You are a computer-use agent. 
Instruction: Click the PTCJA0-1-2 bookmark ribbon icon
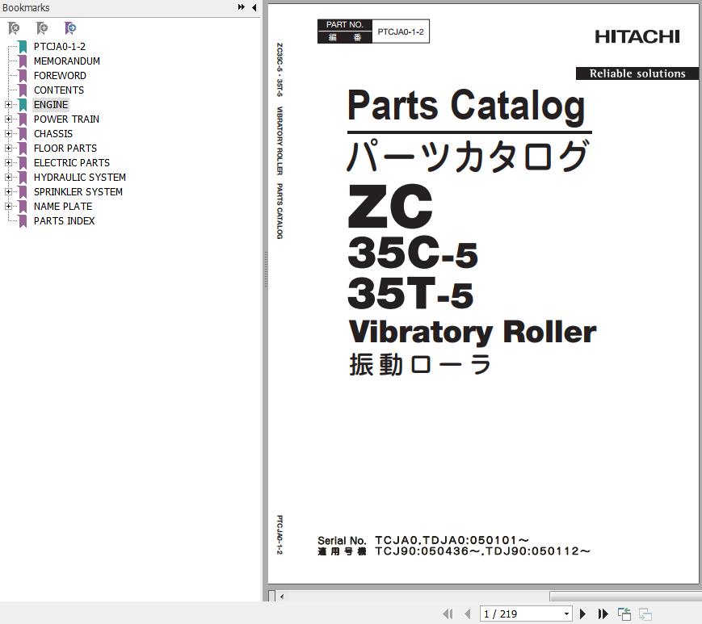[x=23, y=47]
